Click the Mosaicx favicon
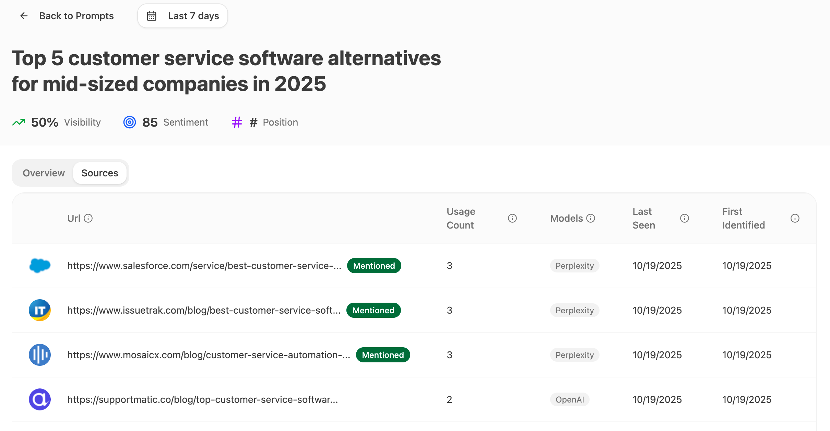830x431 pixels. 40,355
